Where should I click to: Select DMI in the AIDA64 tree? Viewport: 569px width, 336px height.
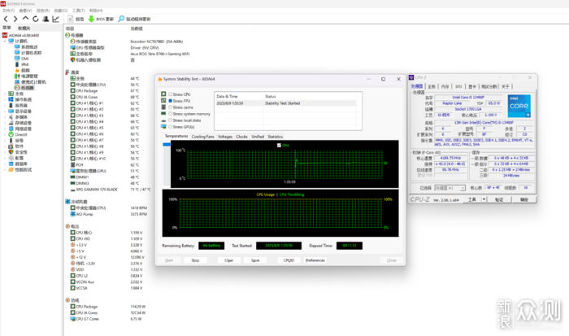click(24, 59)
